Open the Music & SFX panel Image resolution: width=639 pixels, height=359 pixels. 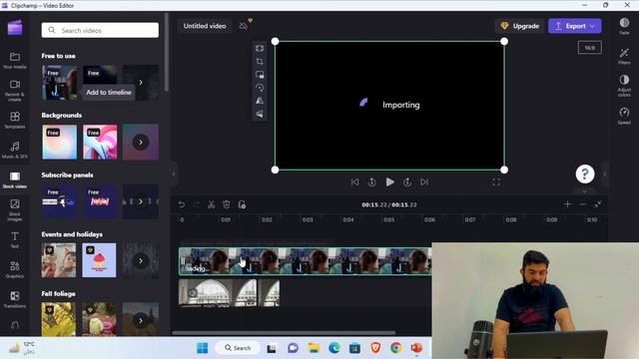click(x=15, y=150)
